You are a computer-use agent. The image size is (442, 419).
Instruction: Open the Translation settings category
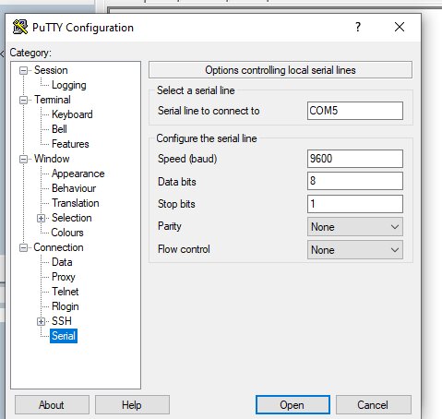[x=76, y=203]
